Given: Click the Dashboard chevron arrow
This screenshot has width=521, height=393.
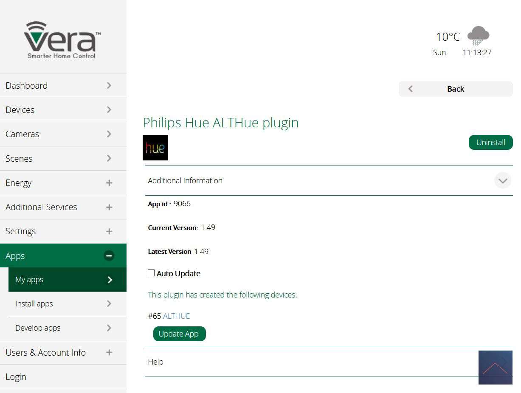Looking at the screenshot, I should pyautogui.click(x=109, y=86).
